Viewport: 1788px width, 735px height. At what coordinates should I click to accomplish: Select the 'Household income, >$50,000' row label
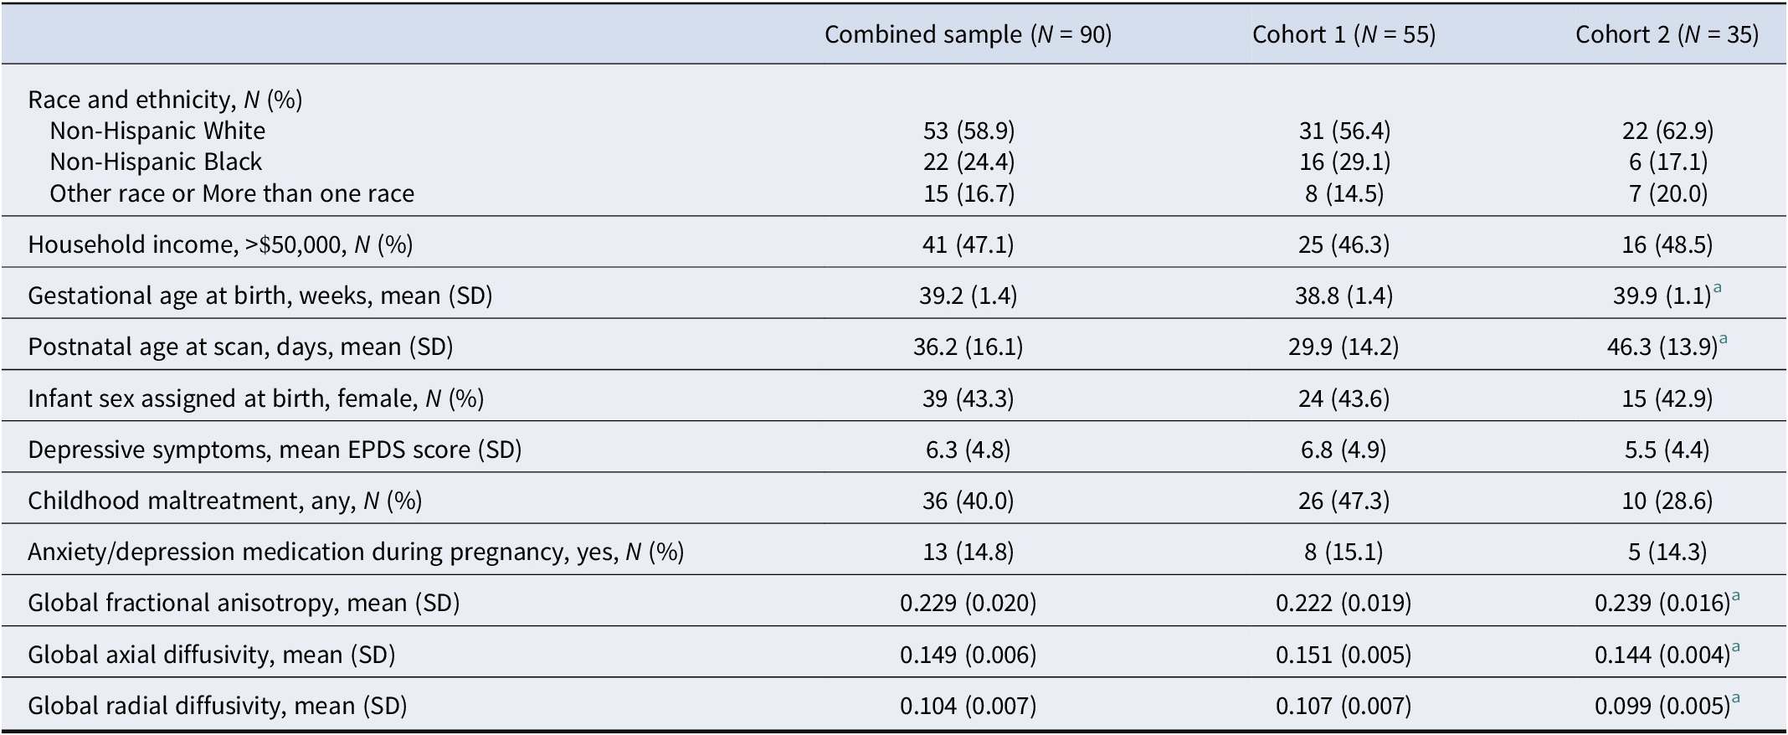220,244
